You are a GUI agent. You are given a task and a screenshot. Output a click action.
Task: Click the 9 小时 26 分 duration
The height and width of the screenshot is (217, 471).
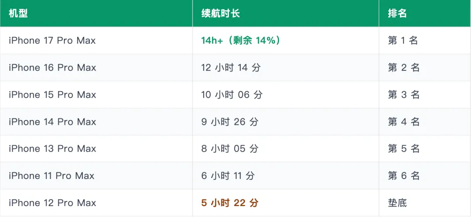pyautogui.click(x=230, y=122)
